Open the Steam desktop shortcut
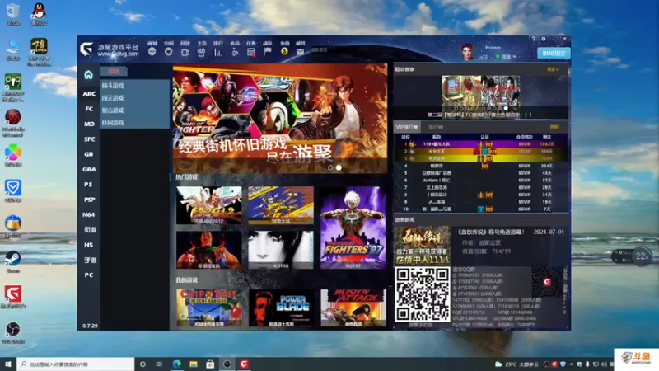 pyautogui.click(x=13, y=261)
